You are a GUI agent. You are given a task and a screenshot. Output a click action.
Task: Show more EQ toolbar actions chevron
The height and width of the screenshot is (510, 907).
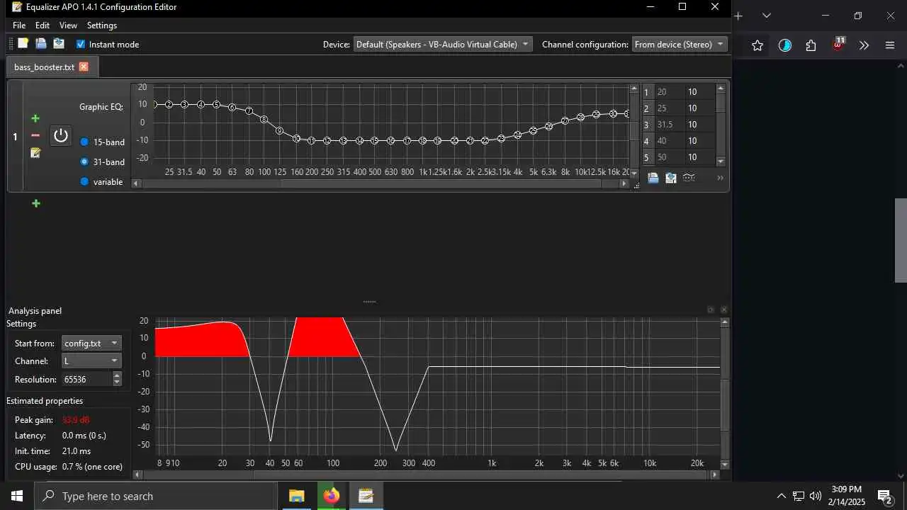720,178
